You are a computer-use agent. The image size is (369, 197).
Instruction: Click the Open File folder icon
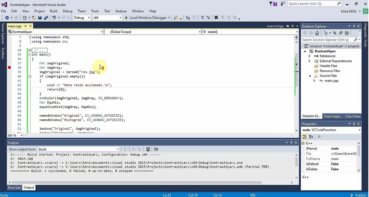(x=34, y=18)
